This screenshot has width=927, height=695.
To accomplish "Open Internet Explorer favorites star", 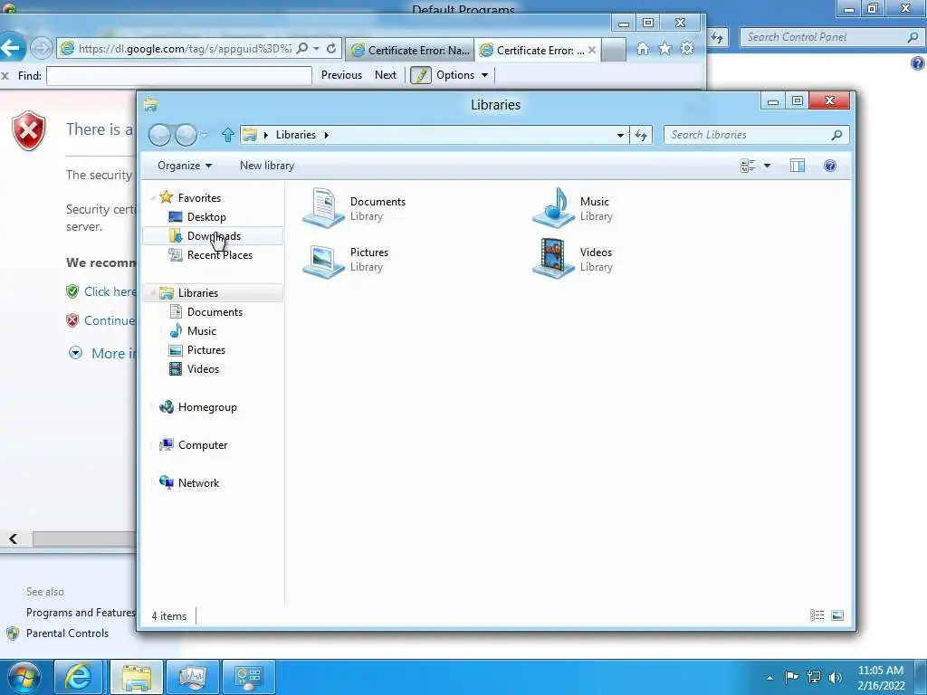I will [665, 49].
